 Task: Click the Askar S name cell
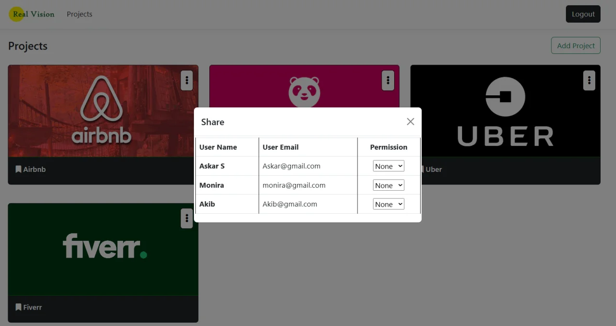(x=227, y=166)
